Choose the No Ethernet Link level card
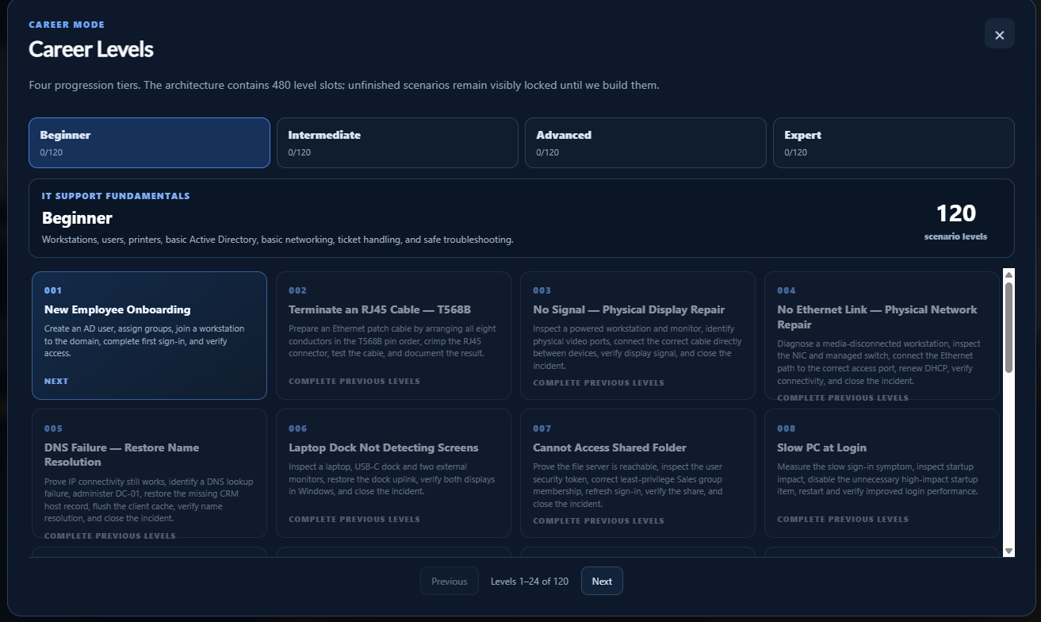 [x=882, y=336]
